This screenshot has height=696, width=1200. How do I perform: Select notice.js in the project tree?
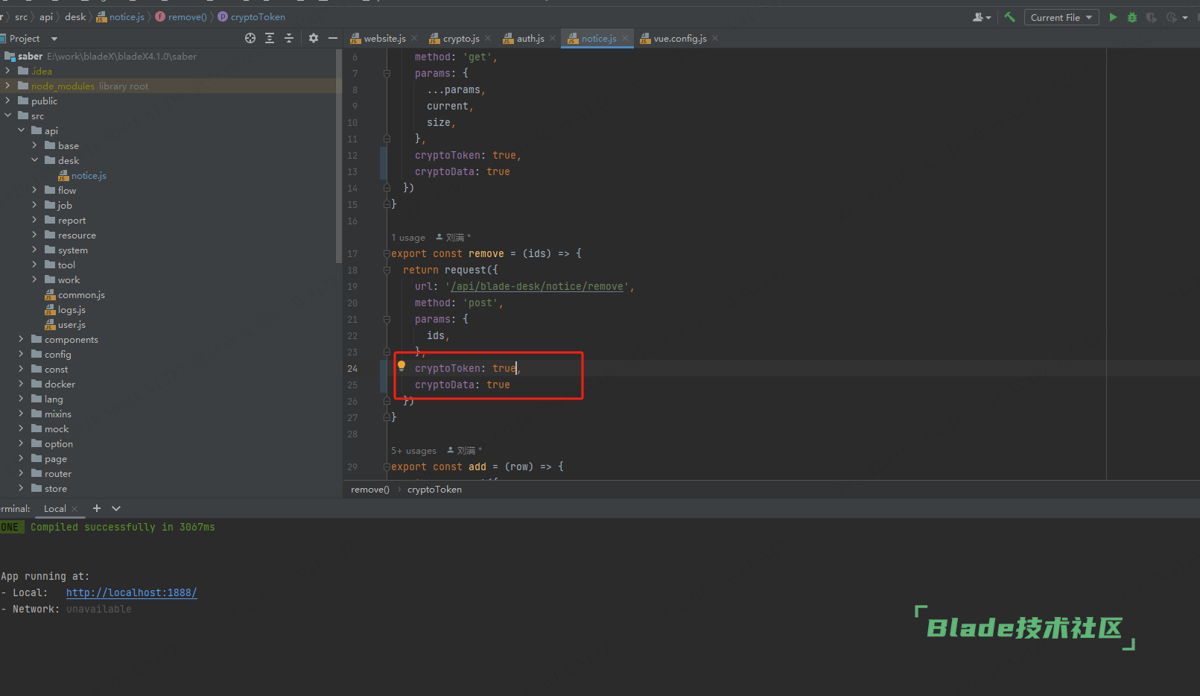pos(82,176)
